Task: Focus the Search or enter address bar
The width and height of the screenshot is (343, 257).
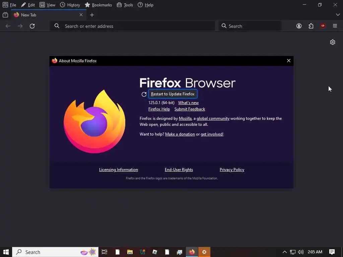Action: 133,26
